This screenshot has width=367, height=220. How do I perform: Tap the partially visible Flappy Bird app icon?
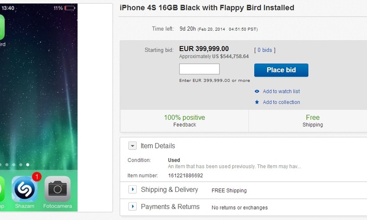[x=2, y=27]
